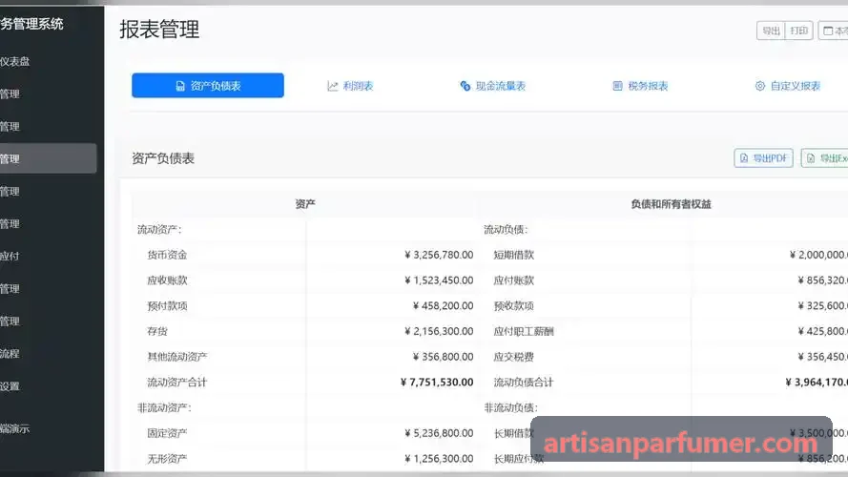848x477 pixels.
Task: Switch to the 现金流量表 tab
Action: [493, 86]
